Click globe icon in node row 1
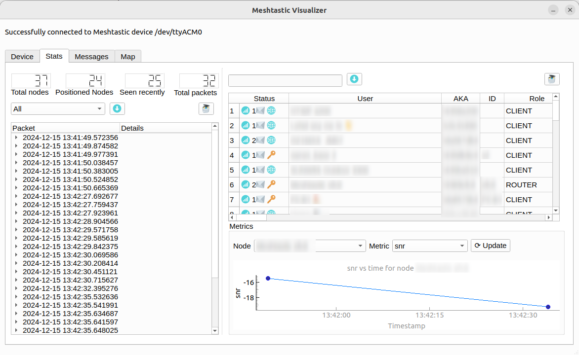Screen dimensions: 579x355 [x=271, y=110]
